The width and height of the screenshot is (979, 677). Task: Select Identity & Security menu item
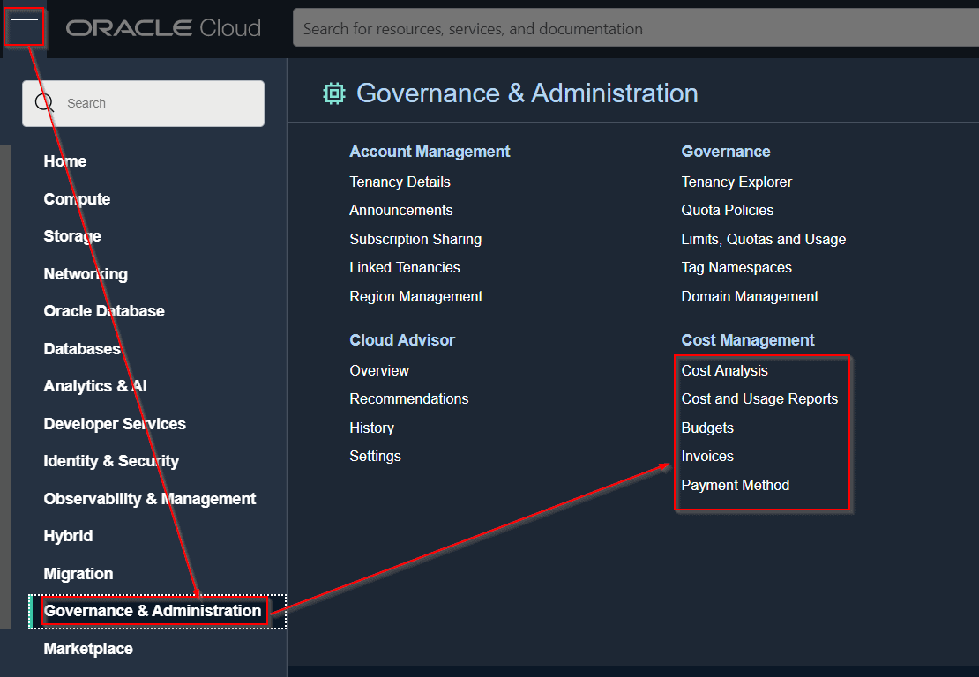[111, 461]
